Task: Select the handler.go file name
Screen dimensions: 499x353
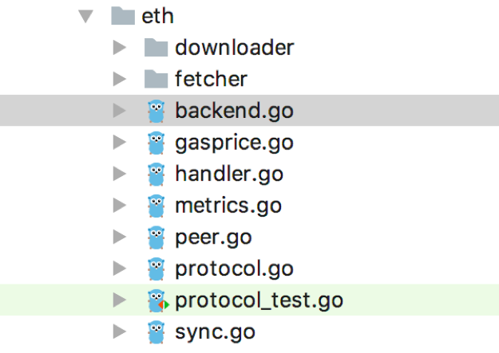Action: click(x=229, y=175)
